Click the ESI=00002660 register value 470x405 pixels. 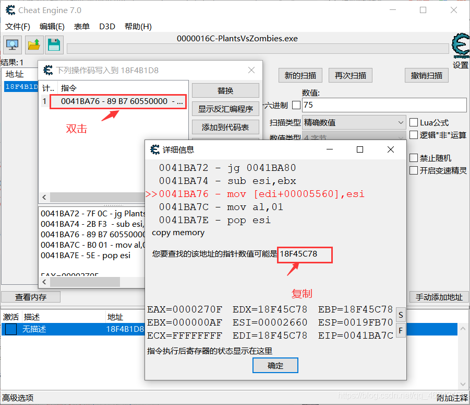point(270,322)
